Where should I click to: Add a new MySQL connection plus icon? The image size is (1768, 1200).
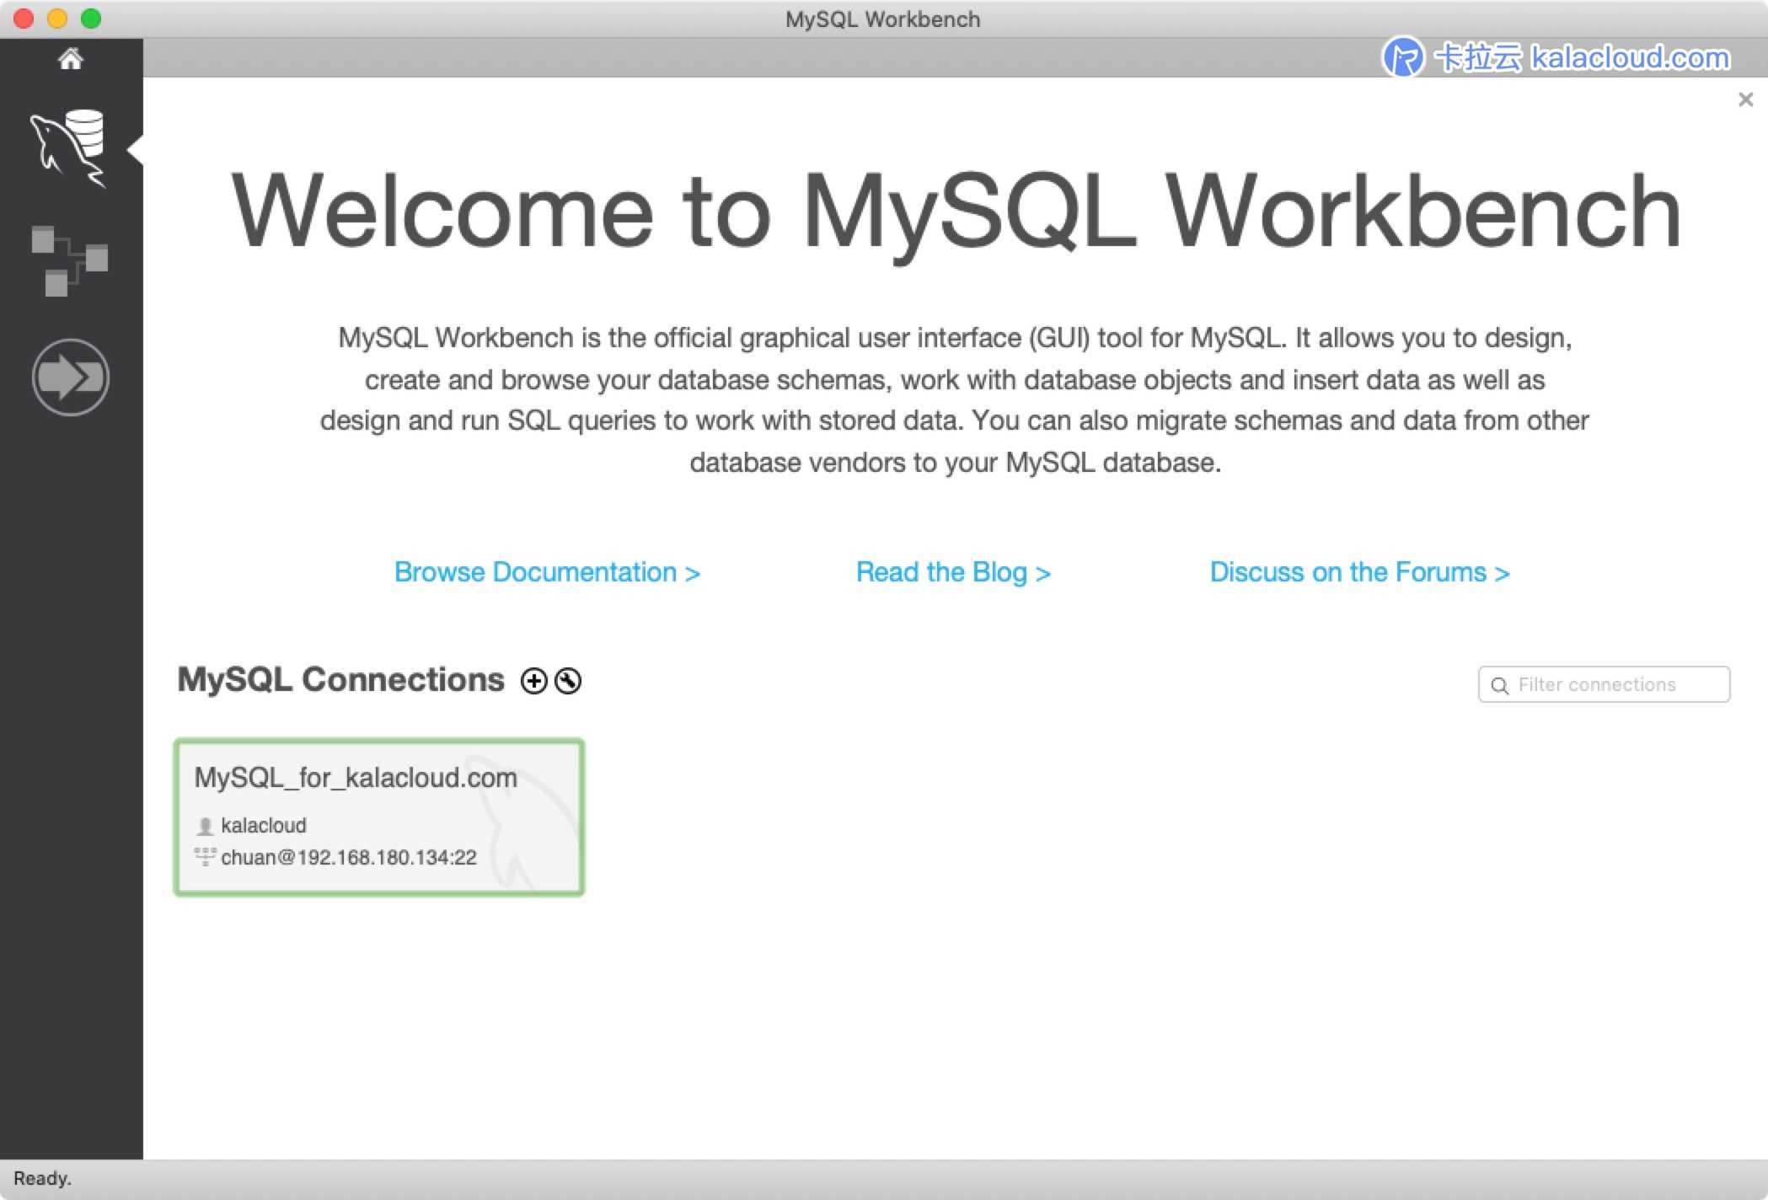(533, 681)
